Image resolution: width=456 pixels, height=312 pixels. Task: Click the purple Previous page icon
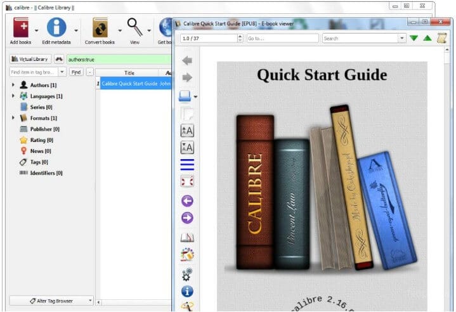[x=187, y=200]
